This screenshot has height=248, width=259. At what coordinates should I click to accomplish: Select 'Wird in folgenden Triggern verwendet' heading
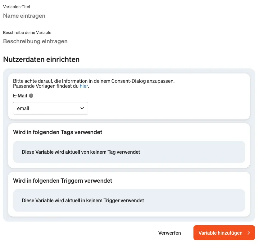(63, 181)
